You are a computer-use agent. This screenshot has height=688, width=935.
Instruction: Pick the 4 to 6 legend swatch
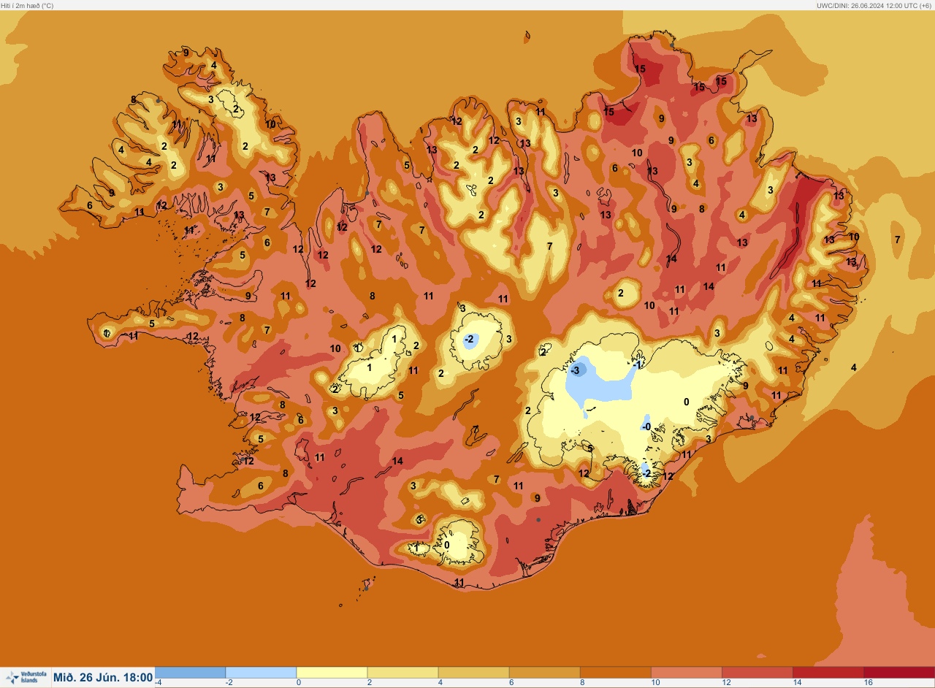(473, 673)
